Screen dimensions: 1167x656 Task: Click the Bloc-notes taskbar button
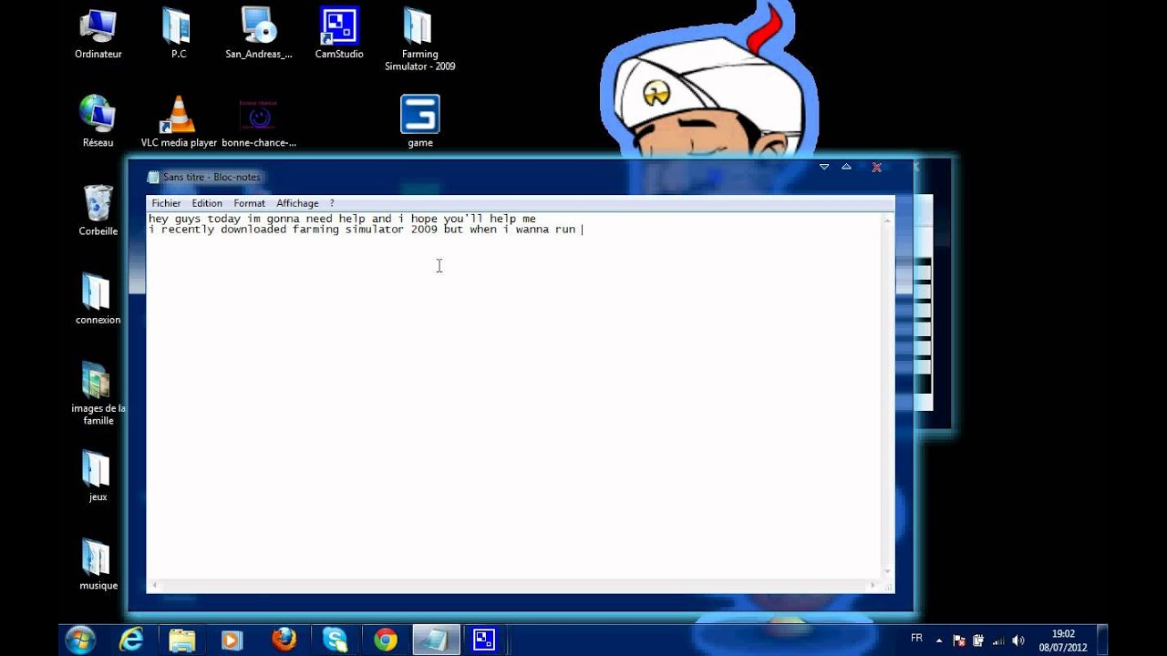click(x=436, y=640)
